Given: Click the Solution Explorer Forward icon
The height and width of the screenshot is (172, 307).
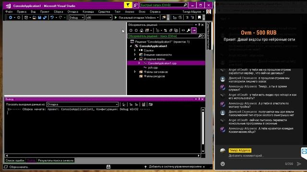Looking at the screenshot, I should click(x=136, y=31).
